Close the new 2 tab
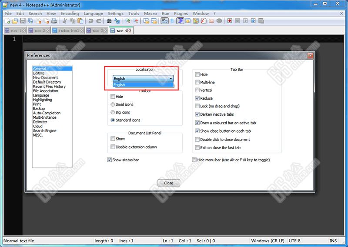 [x=47, y=30]
